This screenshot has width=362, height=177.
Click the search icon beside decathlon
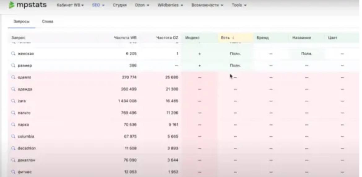13,148
